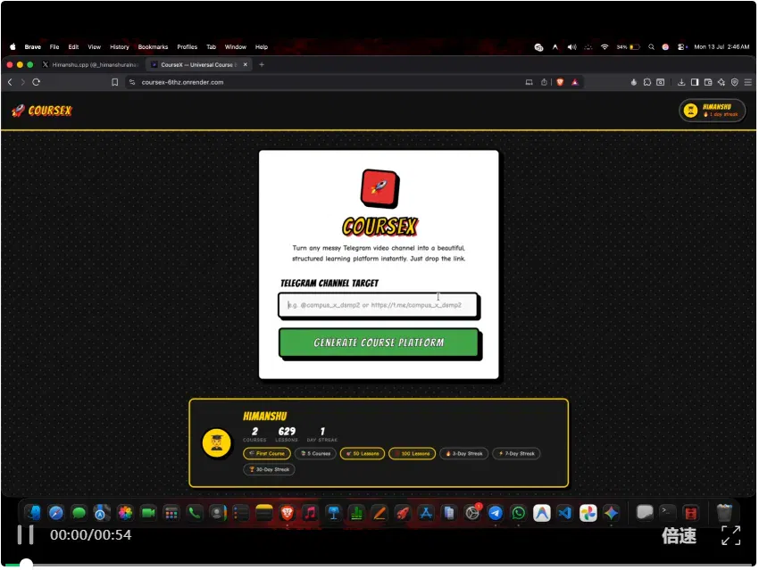Open the Bookmarks menu
This screenshot has height=570, width=759.
pos(153,47)
